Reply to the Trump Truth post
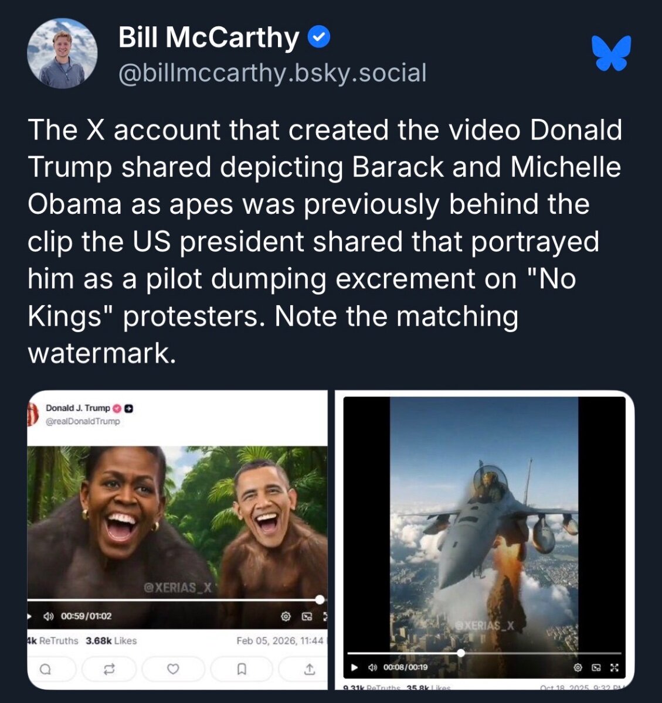 click(x=46, y=669)
